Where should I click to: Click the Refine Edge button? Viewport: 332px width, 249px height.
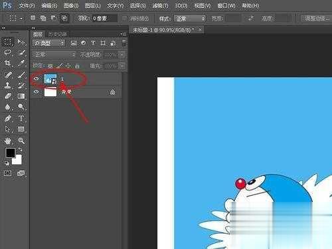317,19
